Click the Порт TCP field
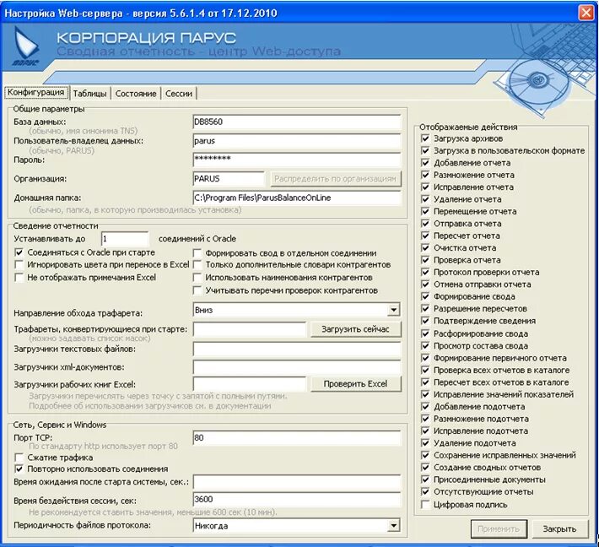Viewport: 599px width, 547px height. pyautogui.click(x=297, y=438)
